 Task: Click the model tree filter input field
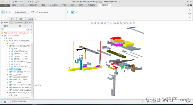[15, 29]
